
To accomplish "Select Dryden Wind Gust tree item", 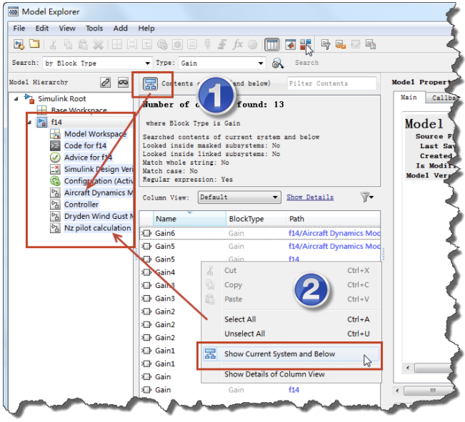I will point(98,216).
